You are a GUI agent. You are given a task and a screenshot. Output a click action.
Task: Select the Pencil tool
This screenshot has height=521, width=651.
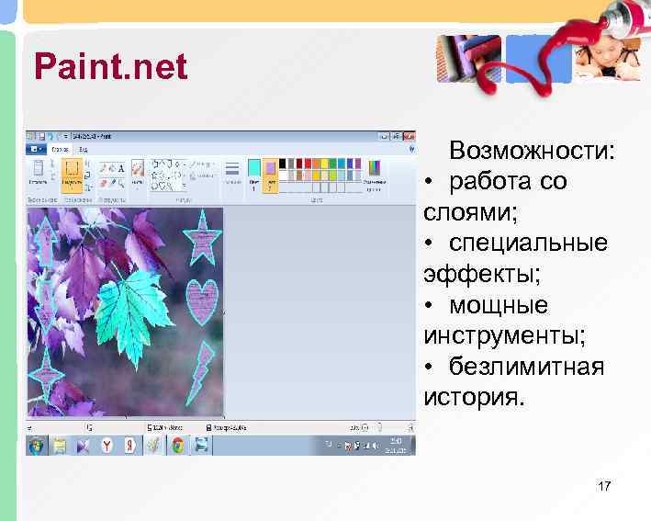(103, 168)
